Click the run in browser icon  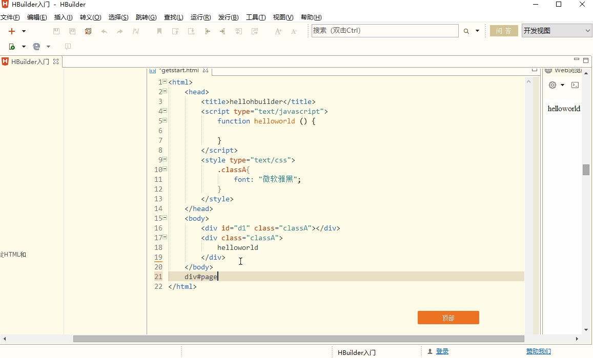point(36,47)
